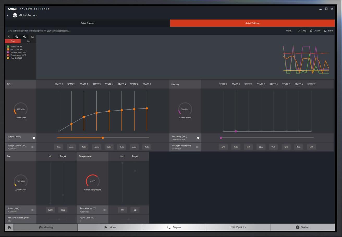Open the Eyefinity section
This screenshot has width=342, height=237.
point(238,227)
